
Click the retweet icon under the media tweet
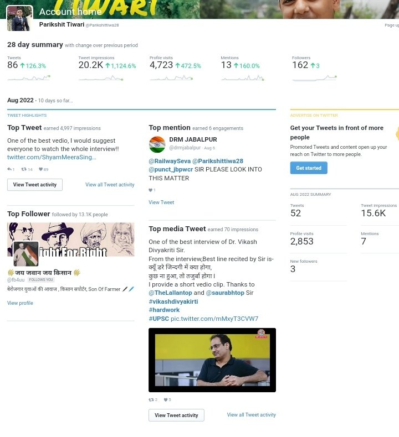(151, 399)
